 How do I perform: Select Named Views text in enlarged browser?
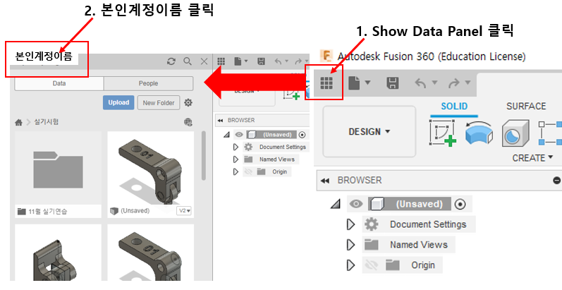[419, 245]
